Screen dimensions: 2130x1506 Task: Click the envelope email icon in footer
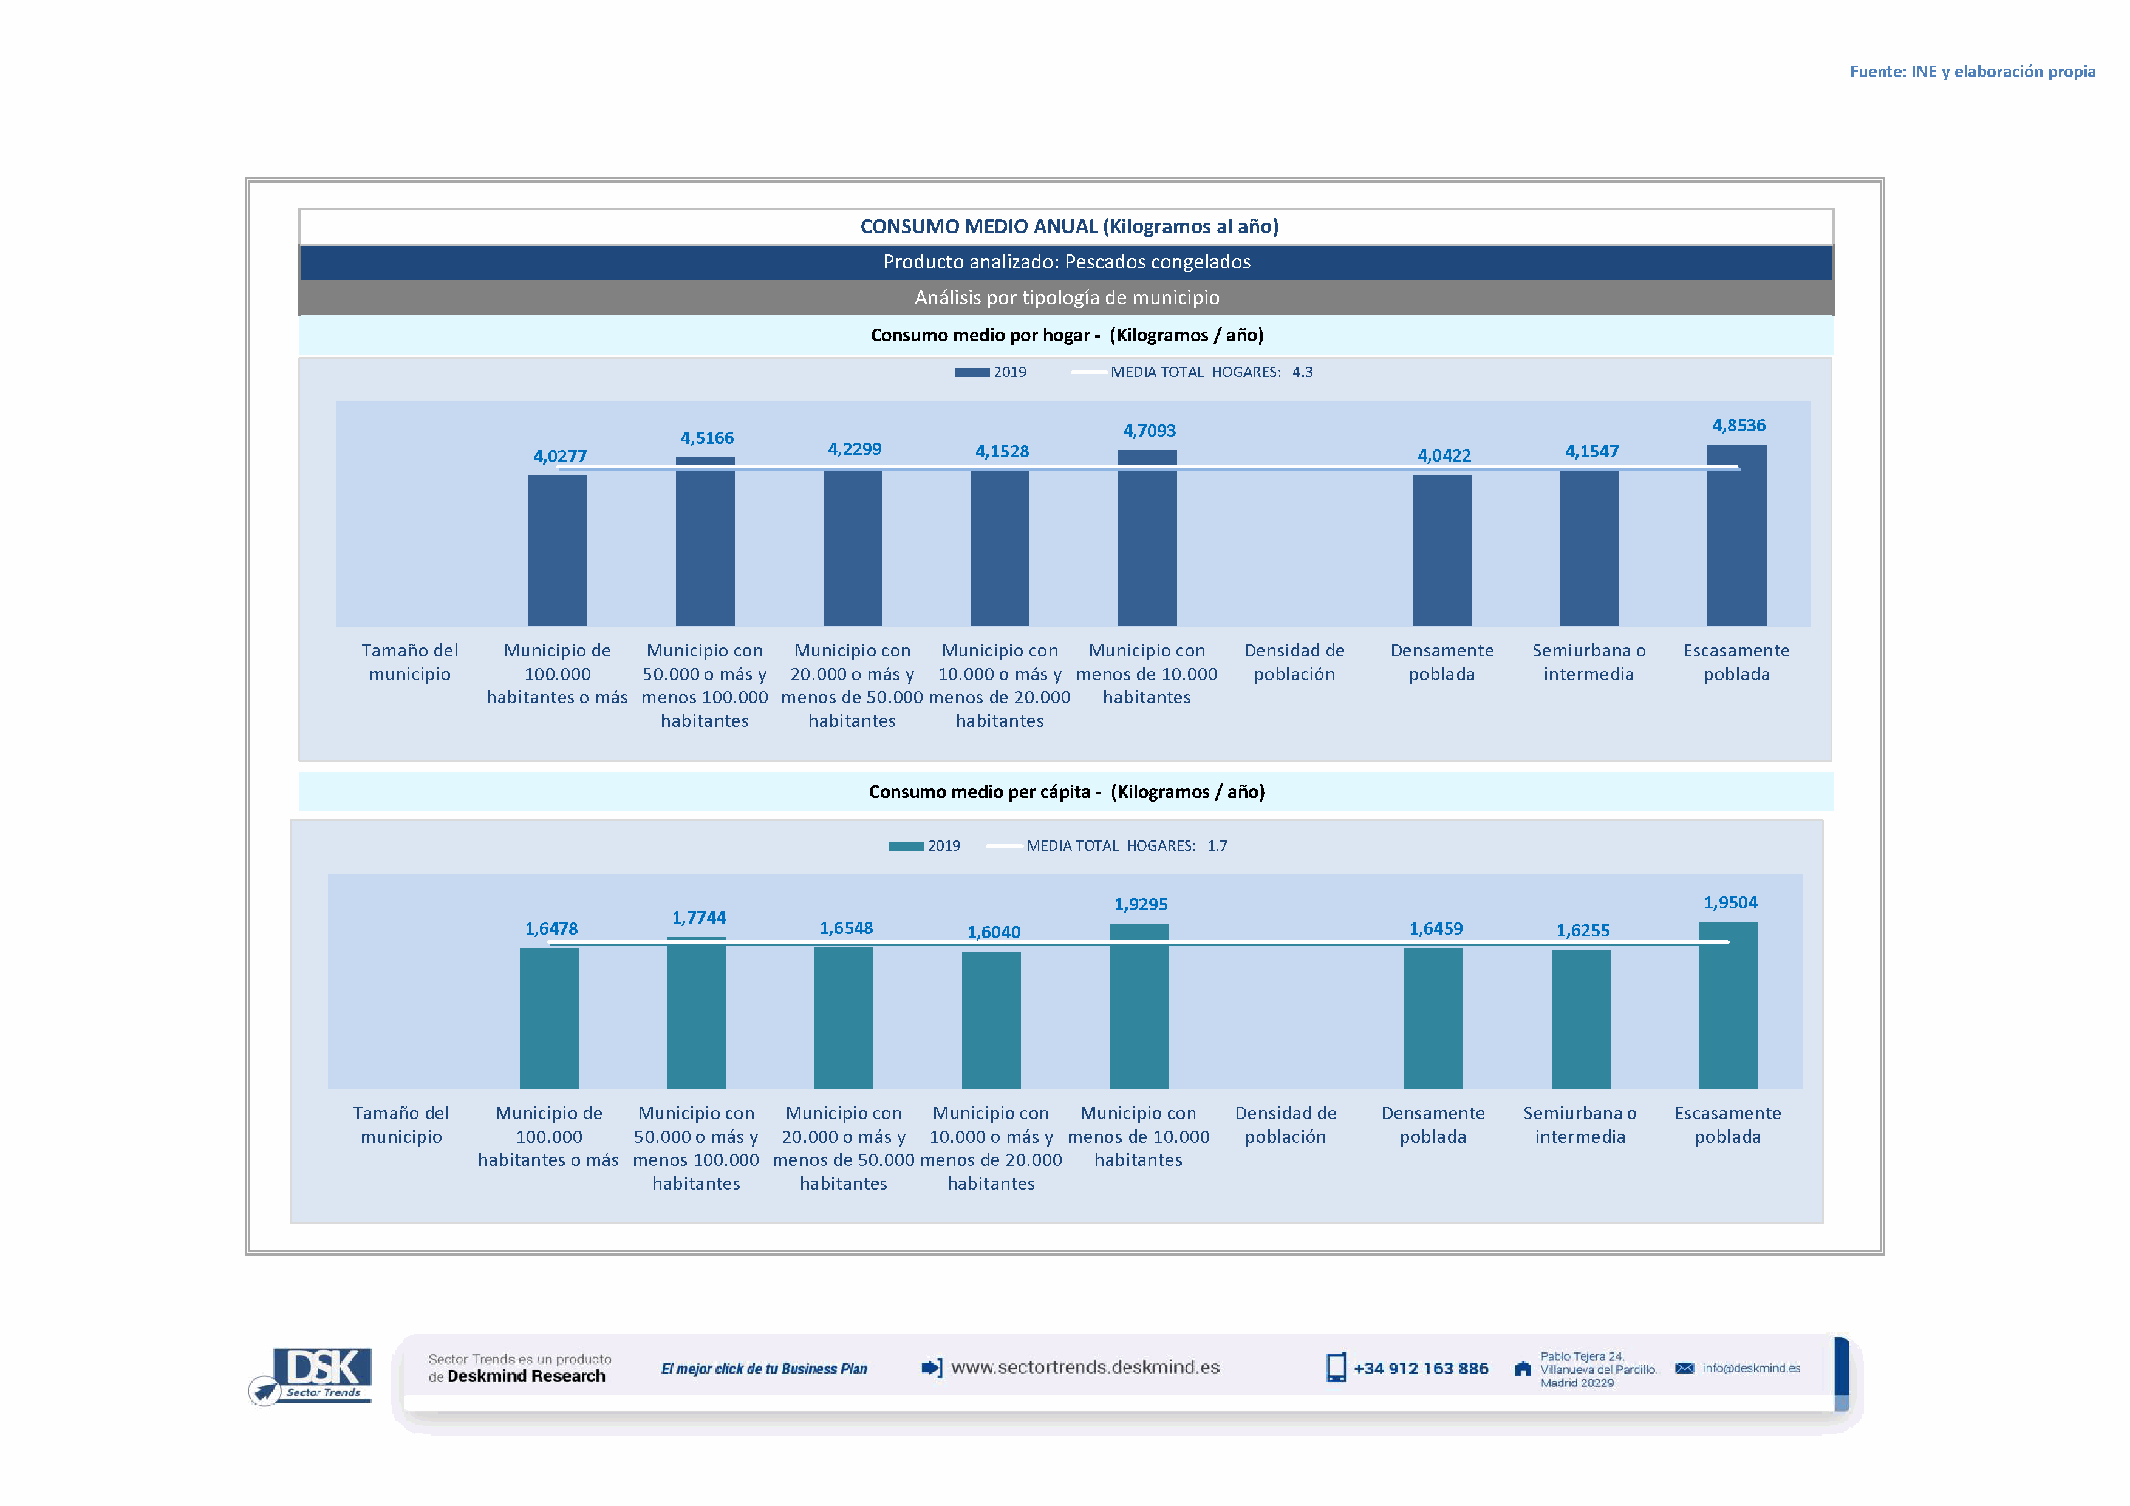pos(1685,1368)
